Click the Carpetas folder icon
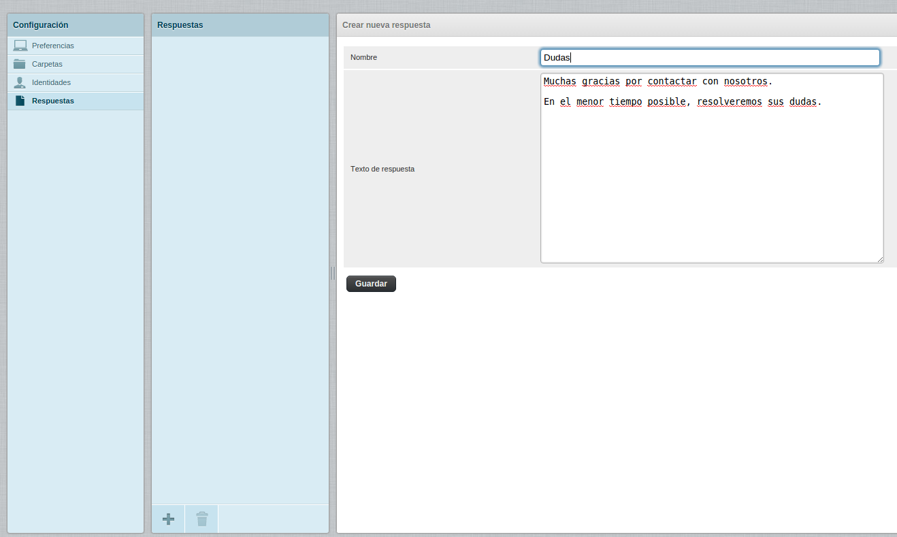Image resolution: width=897 pixels, height=537 pixels. (x=20, y=64)
